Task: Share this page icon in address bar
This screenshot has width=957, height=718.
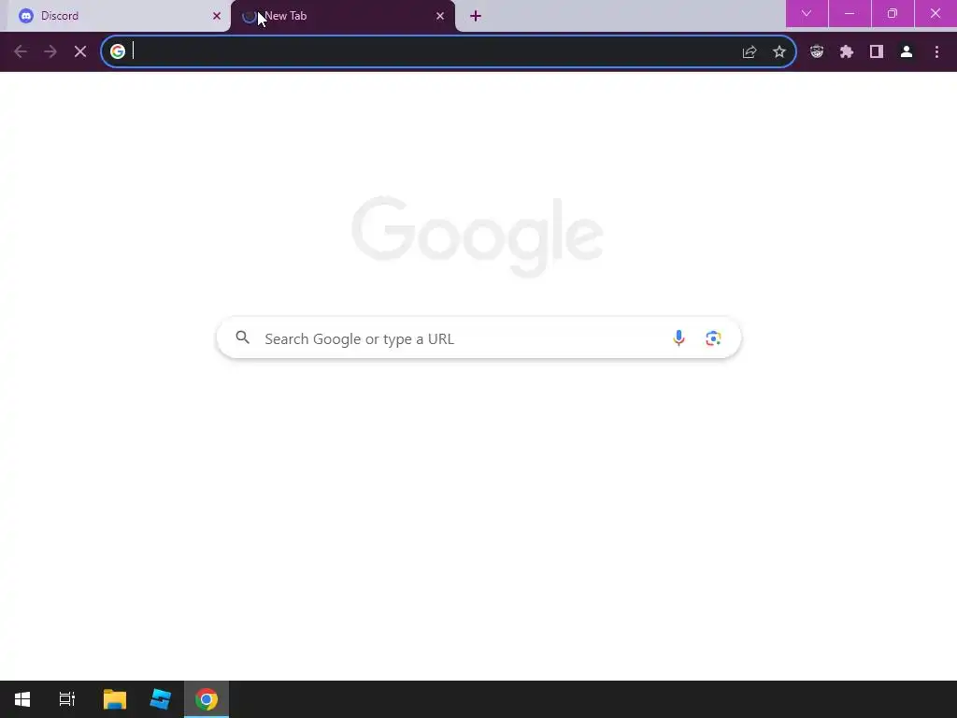Action: (x=750, y=52)
